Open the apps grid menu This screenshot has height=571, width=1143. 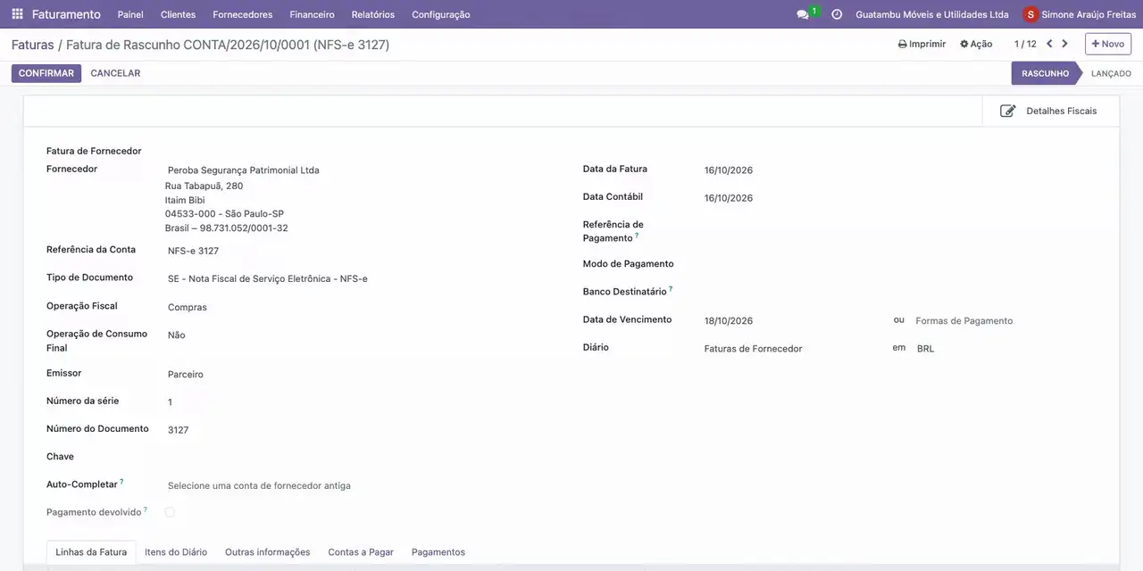(17, 14)
